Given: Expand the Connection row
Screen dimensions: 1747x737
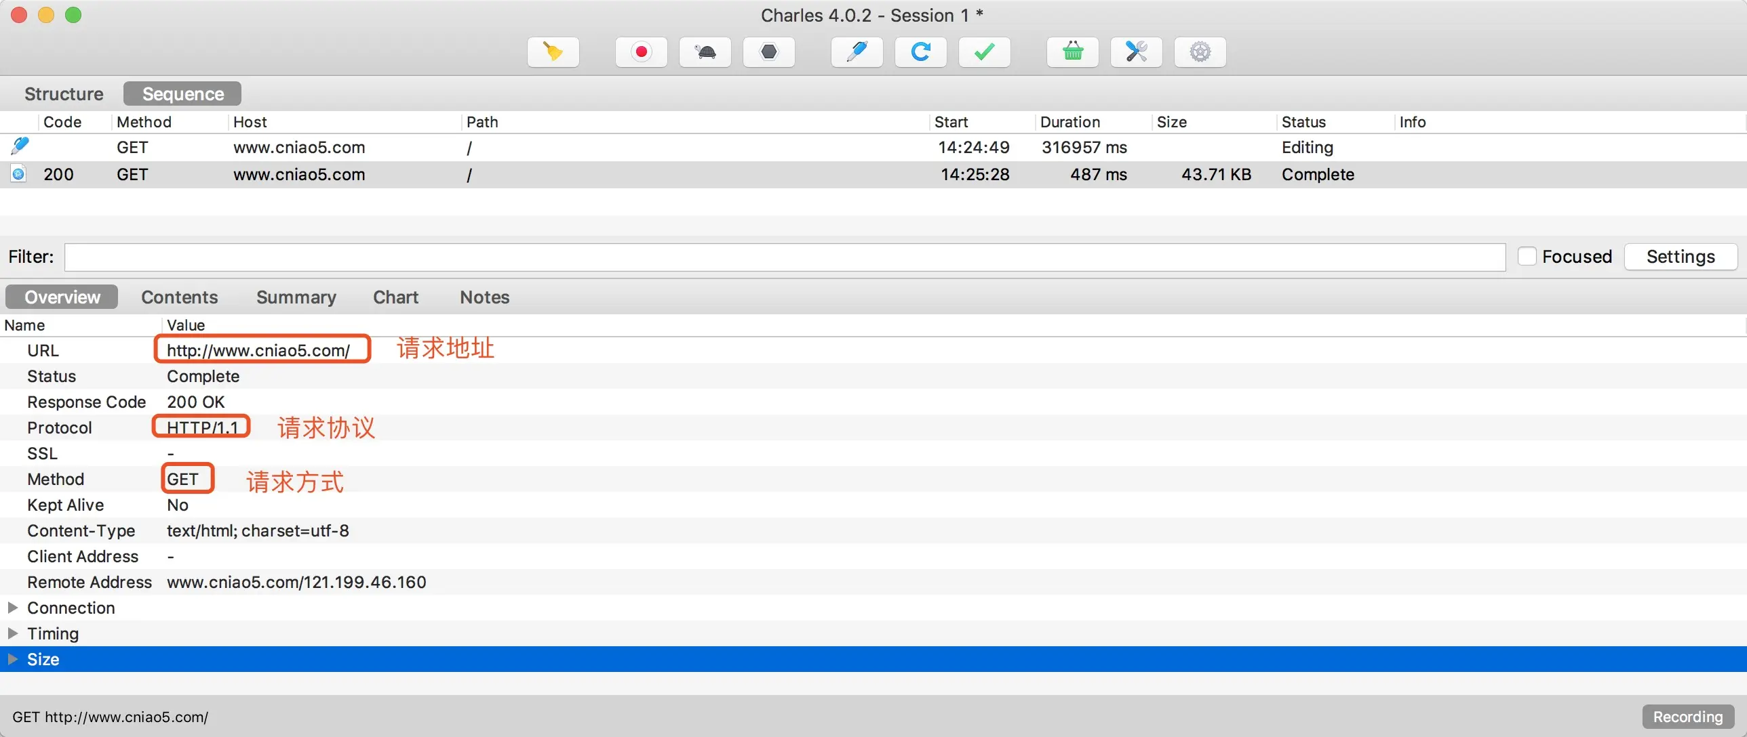Looking at the screenshot, I should click(12, 608).
